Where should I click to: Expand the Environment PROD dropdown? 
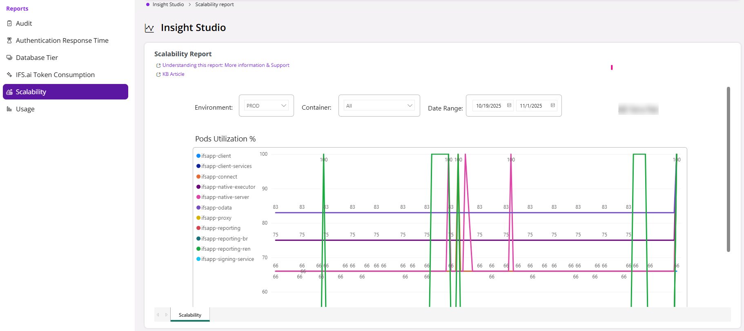(x=266, y=106)
